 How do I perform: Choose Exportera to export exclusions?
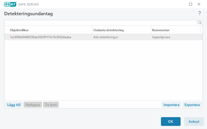pyautogui.click(x=192, y=105)
